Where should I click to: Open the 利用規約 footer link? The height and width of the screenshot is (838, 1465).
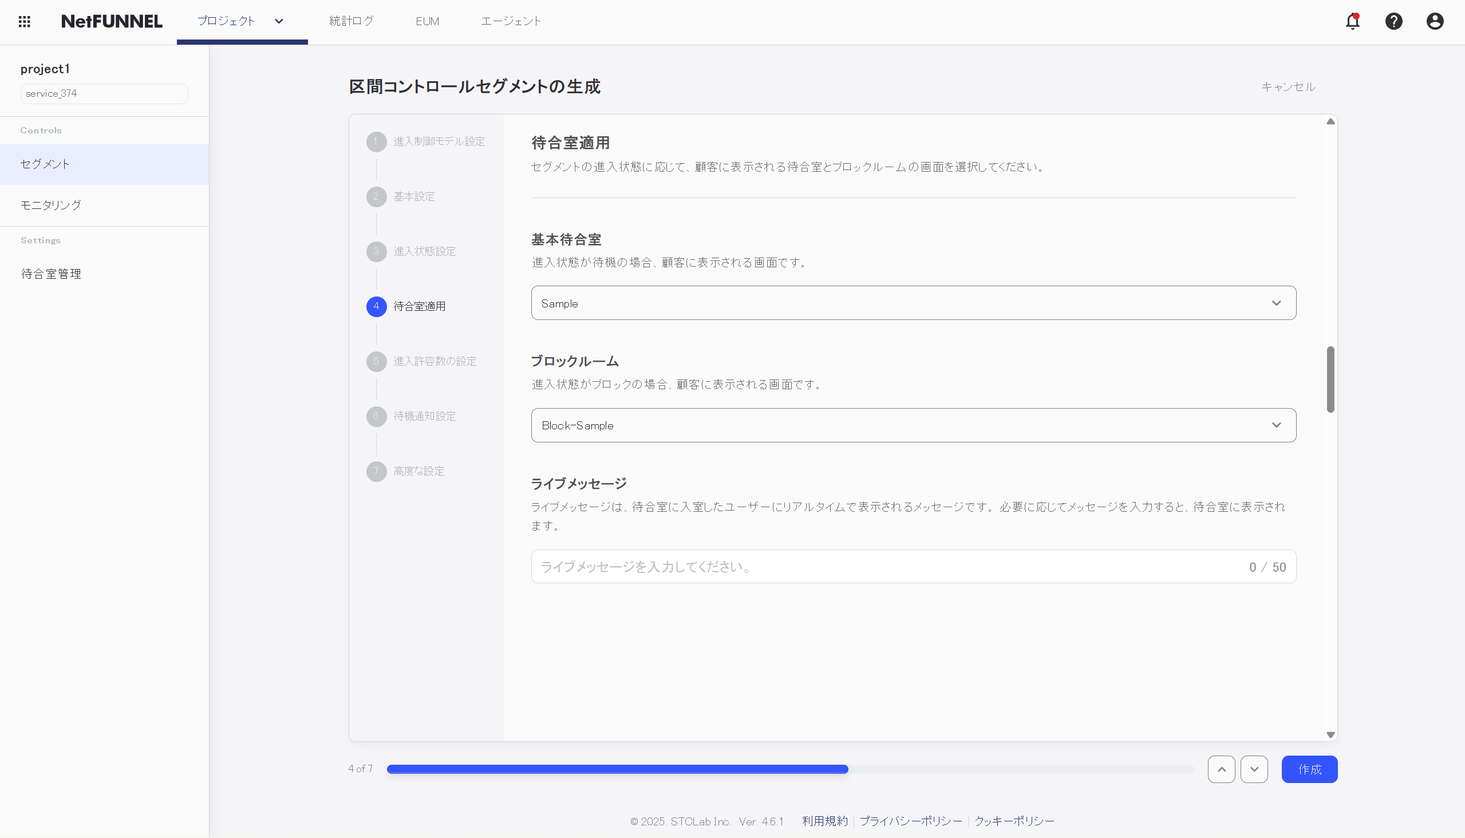click(824, 821)
